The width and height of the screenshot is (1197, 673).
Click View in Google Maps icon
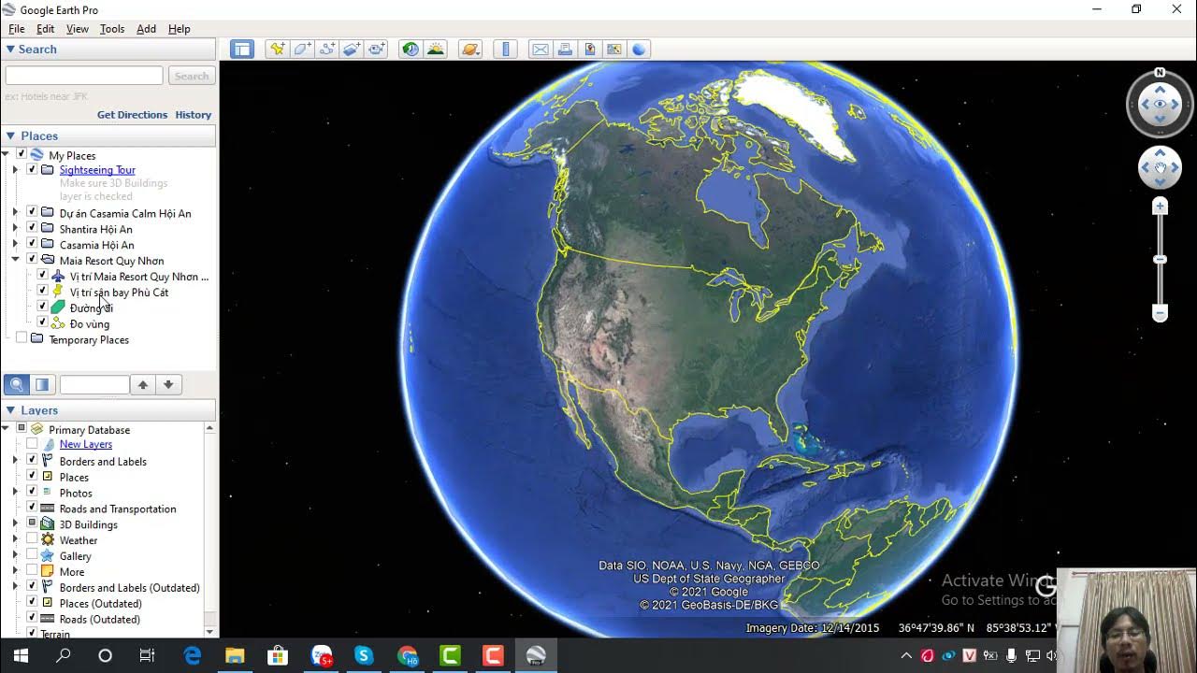[614, 50]
